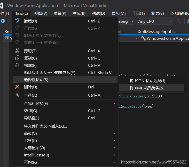Click the Visual Studio logo icon
This screenshot has width=189, height=167.
[x=2, y=5]
